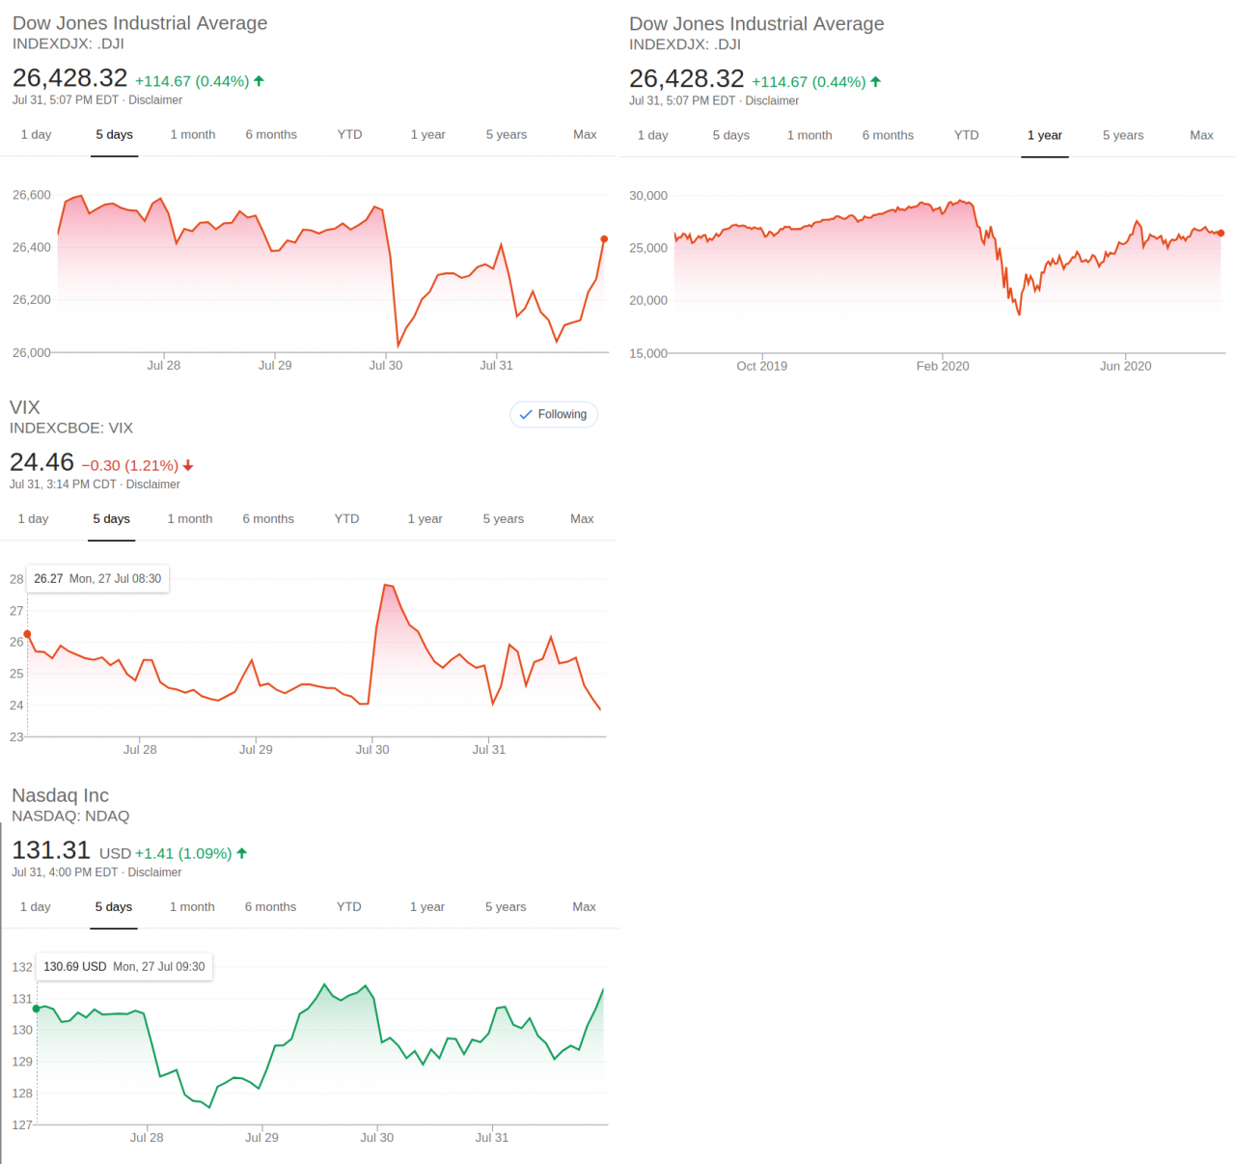Click red down arrow beside VIX change
Viewport: 1235px width, 1164px height.
pyautogui.click(x=188, y=465)
